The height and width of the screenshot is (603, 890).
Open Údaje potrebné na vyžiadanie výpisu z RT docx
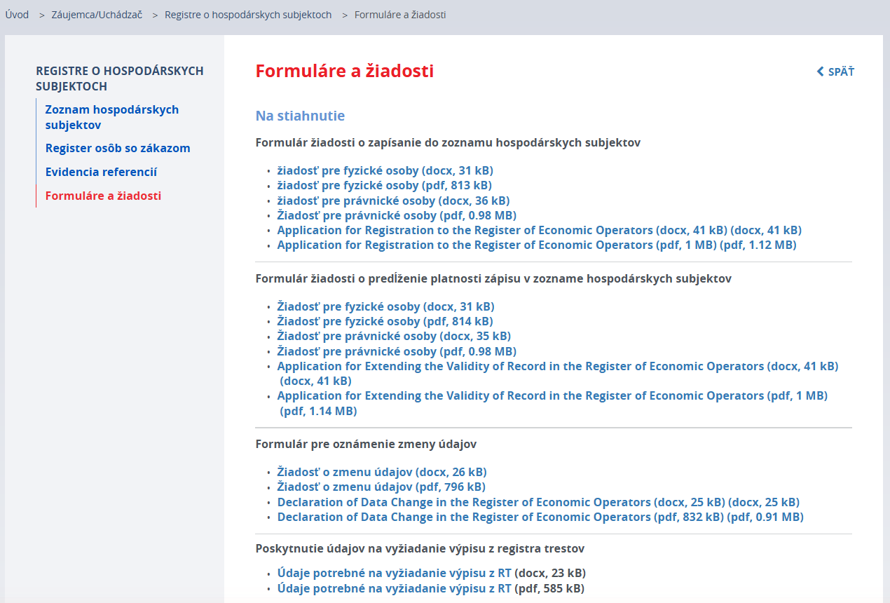click(395, 572)
